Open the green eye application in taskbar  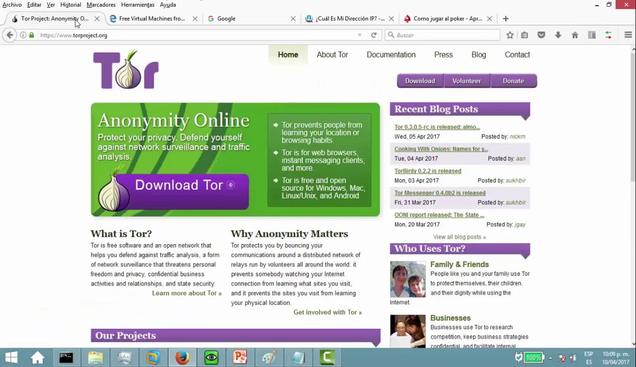coord(212,358)
